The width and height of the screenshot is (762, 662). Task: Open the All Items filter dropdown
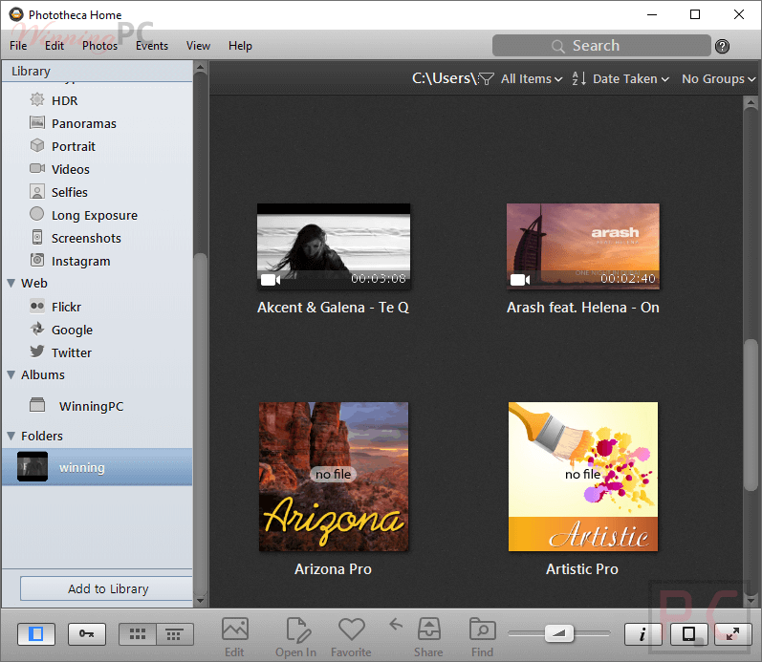(x=532, y=78)
